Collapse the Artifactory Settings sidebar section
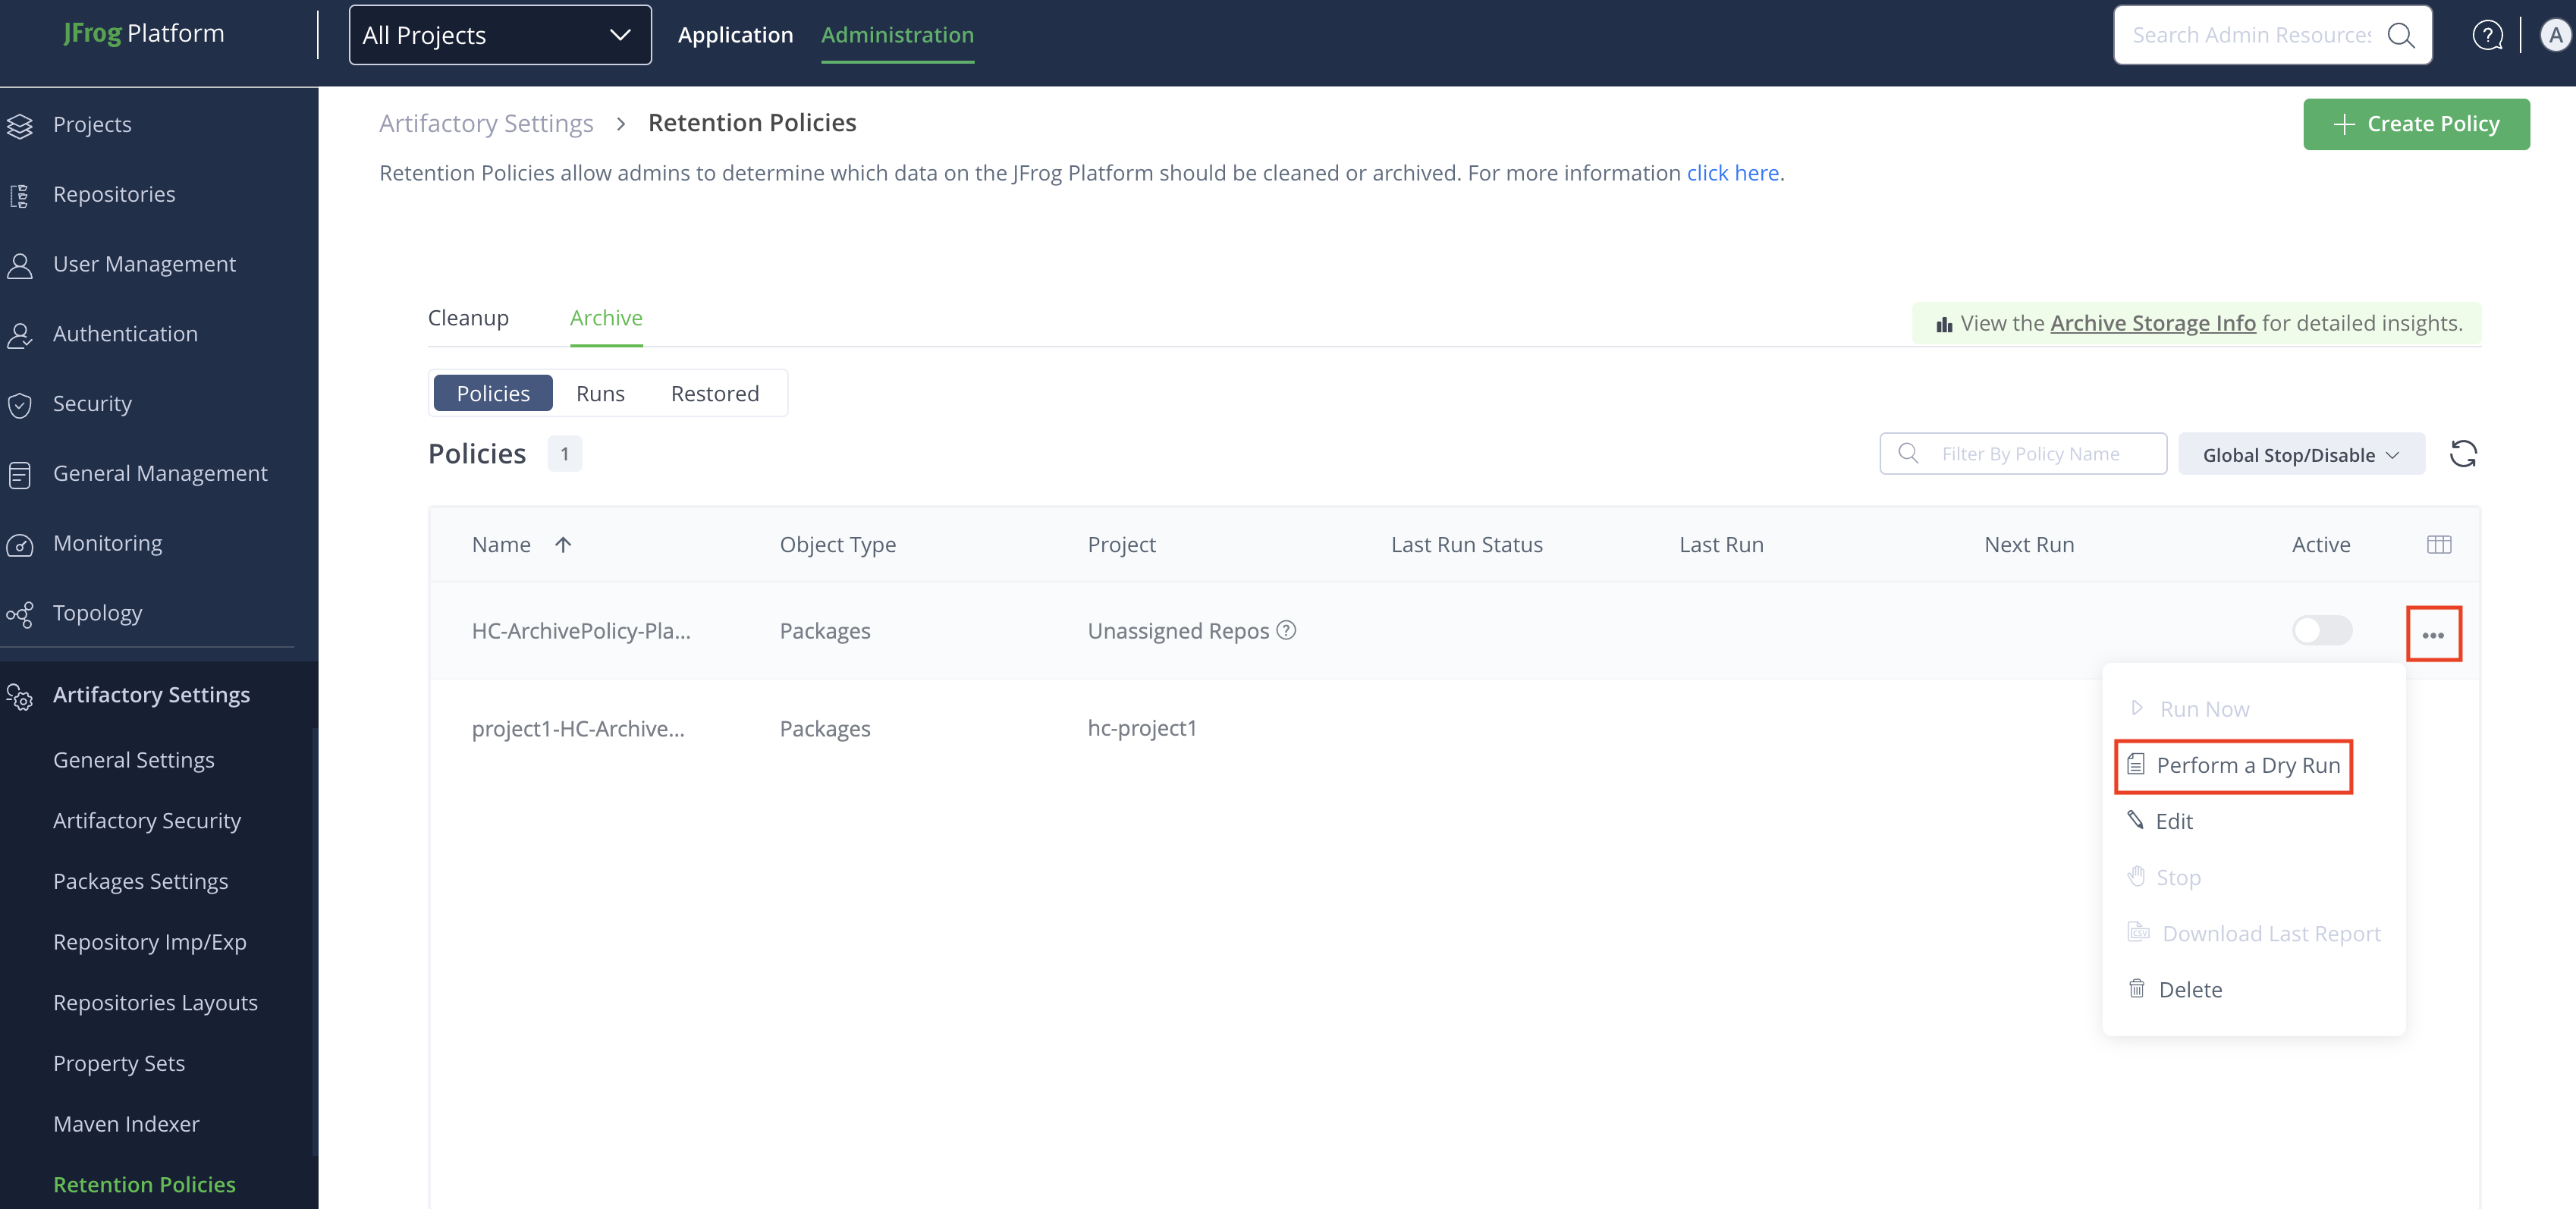 [151, 694]
